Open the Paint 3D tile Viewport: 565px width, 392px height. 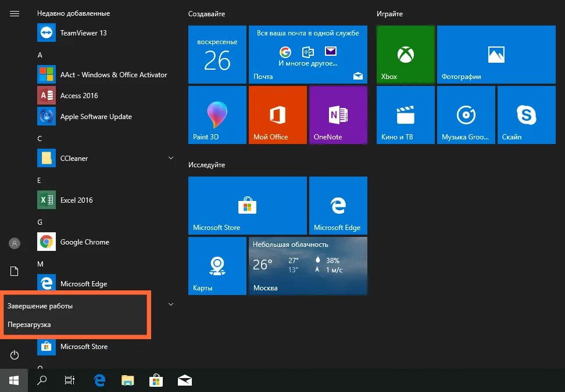click(x=217, y=115)
